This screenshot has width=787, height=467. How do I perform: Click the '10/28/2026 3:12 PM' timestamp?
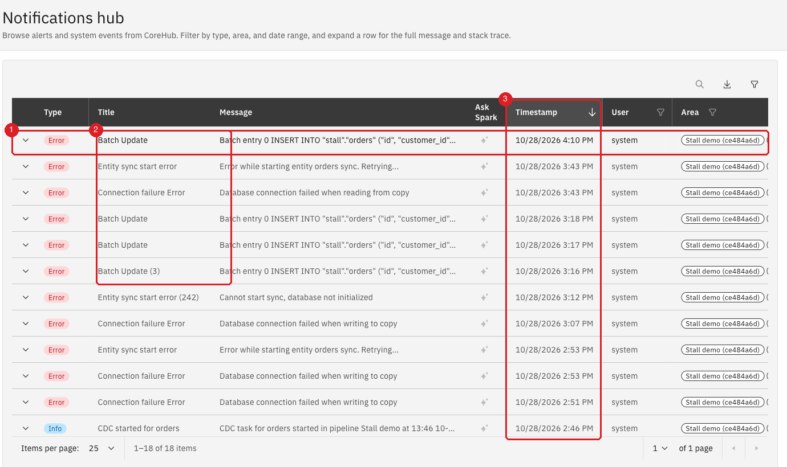554,297
